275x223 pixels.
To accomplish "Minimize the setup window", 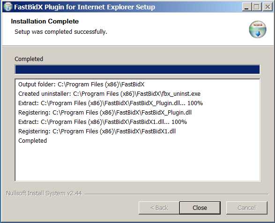I will pyautogui.click(x=247, y=7).
